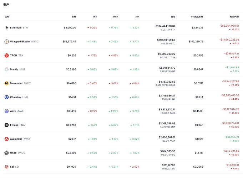This screenshot has height=178, width=243.
Task: Open the Ethereum ETH asset name link
Action: 19,28
